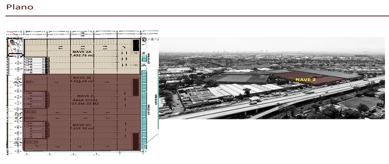Click the black rectangle inside NAVE 2A

(x=136, y=45)
